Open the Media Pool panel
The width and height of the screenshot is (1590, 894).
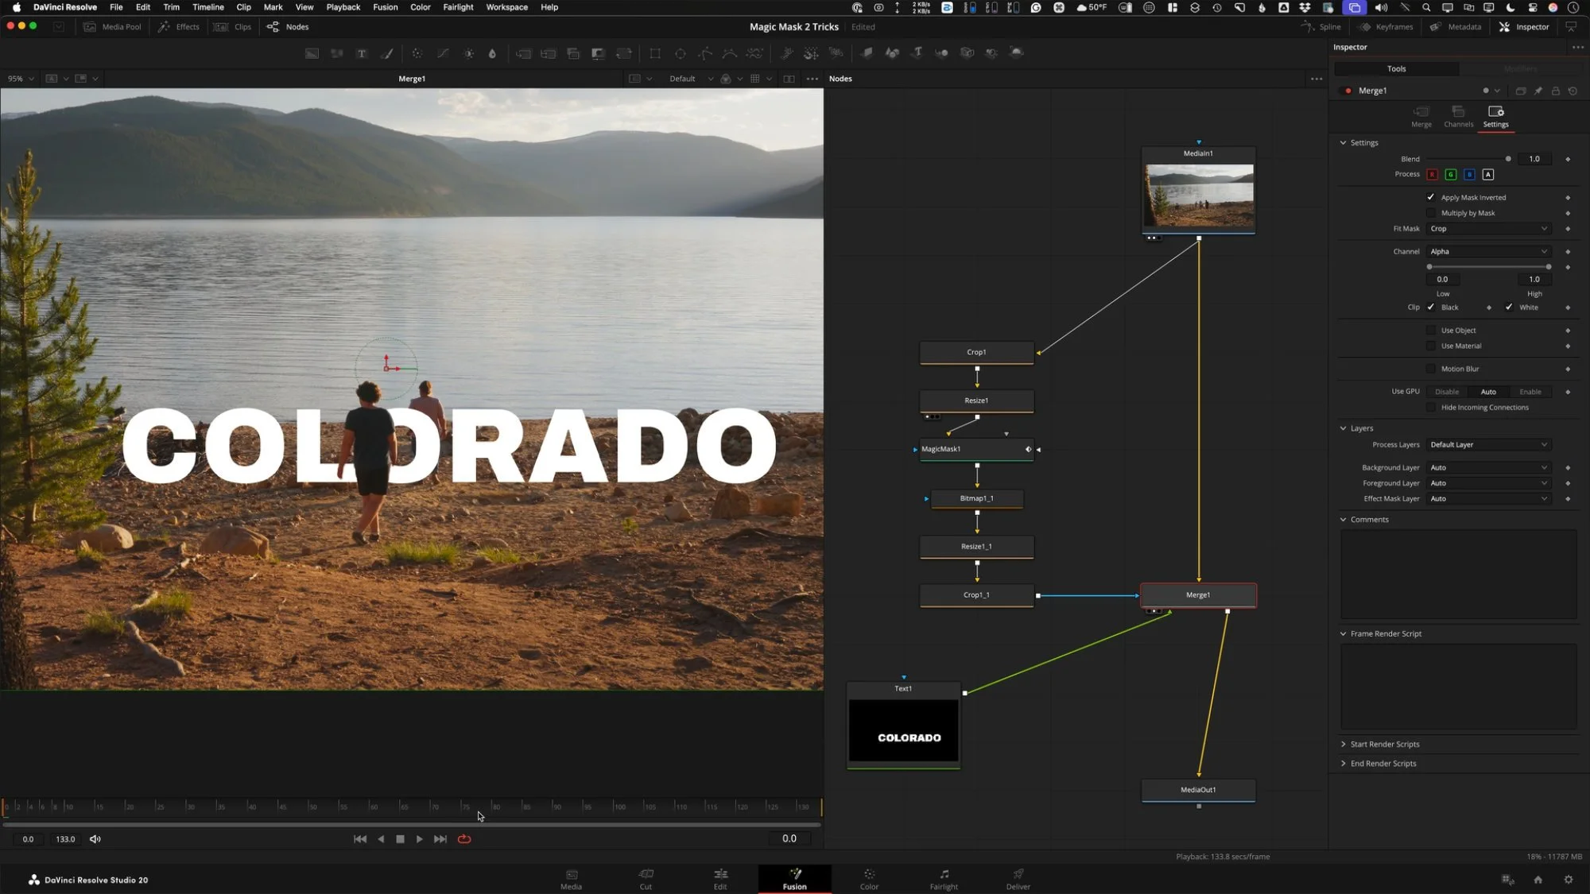pyautogui.click(x=112, y=27)
